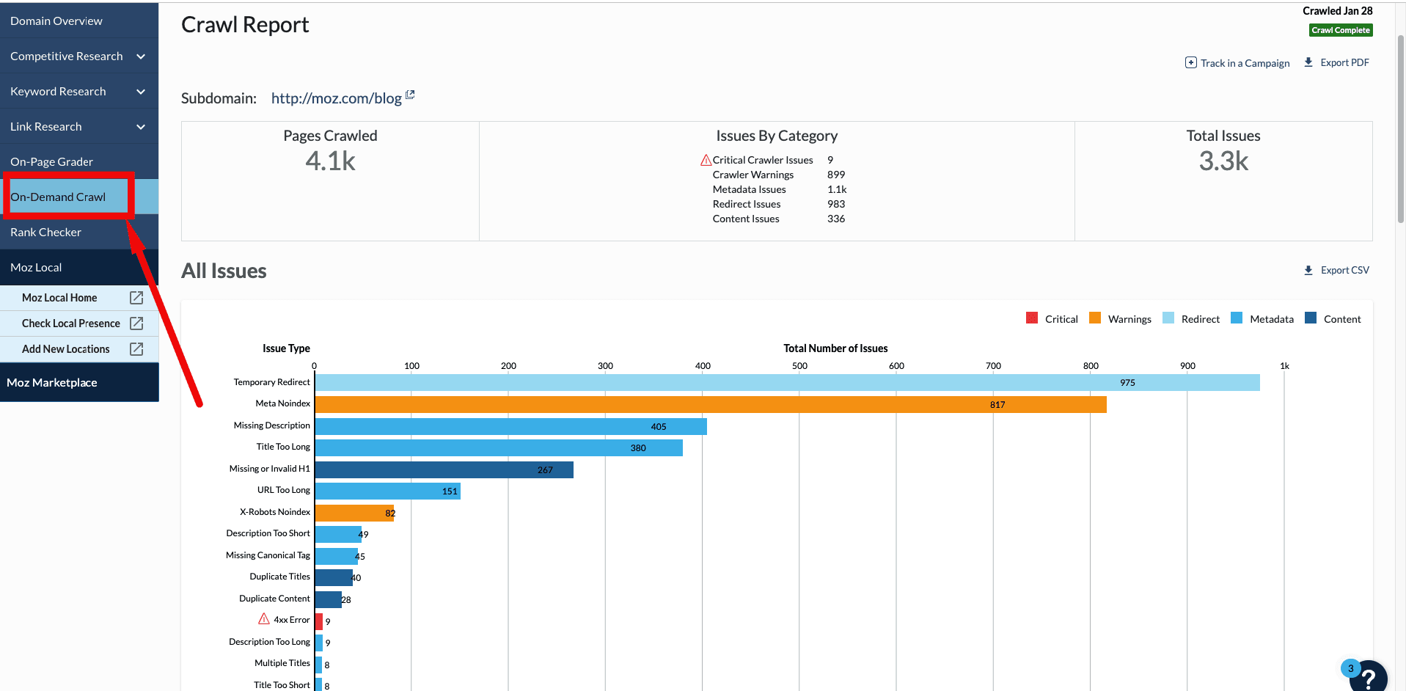Image resolution: width=1406 pixels, height=691 pixels.
Task: Click external link icon beside Add New Locations
Action: tap(136, 349)
